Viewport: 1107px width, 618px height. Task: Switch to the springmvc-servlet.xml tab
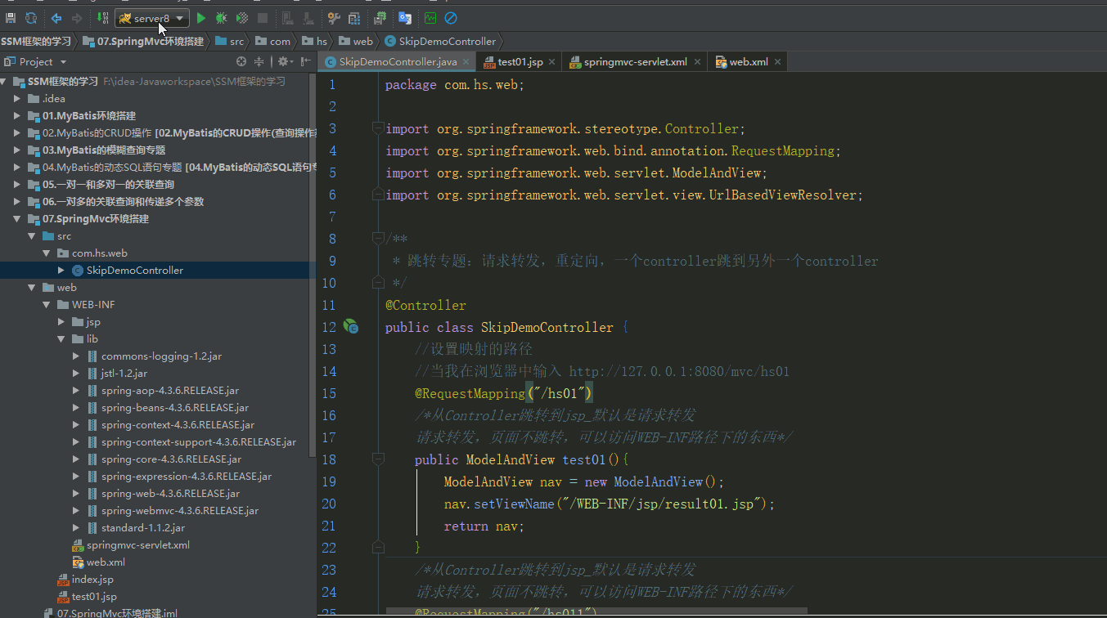pyautogui.click(x=635, y=62)
